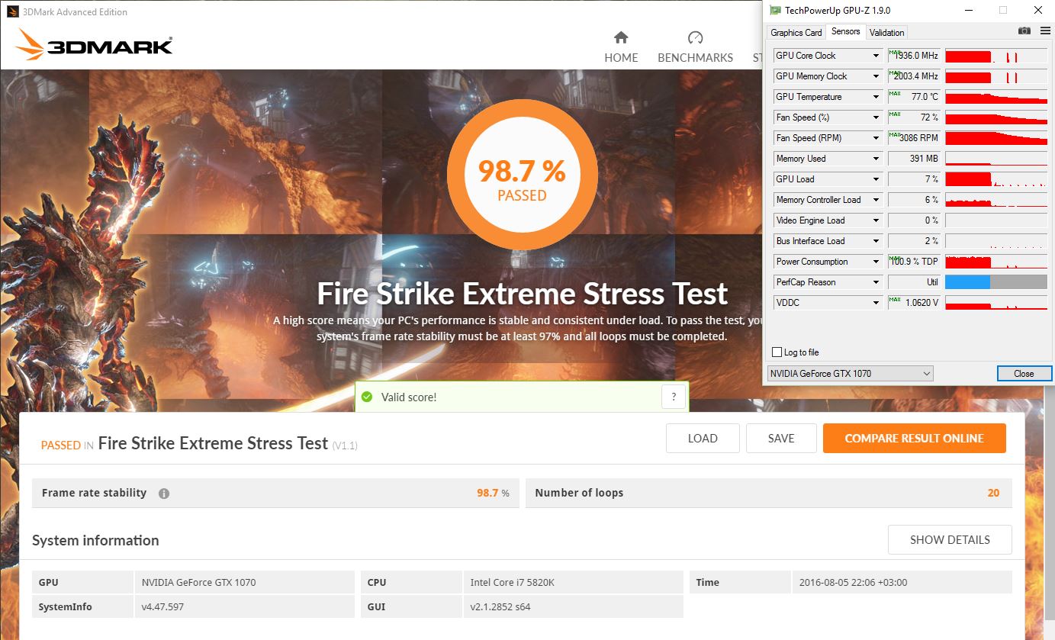Open the Fan Speed (%) sensor dropdown
The image size is (1055, 640).
point(876,117)
